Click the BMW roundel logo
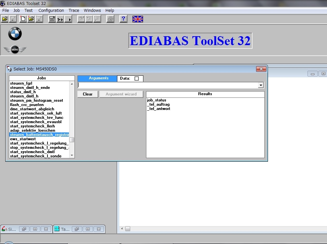This screenshot has width=327, height=244. [x=15, y=34]
